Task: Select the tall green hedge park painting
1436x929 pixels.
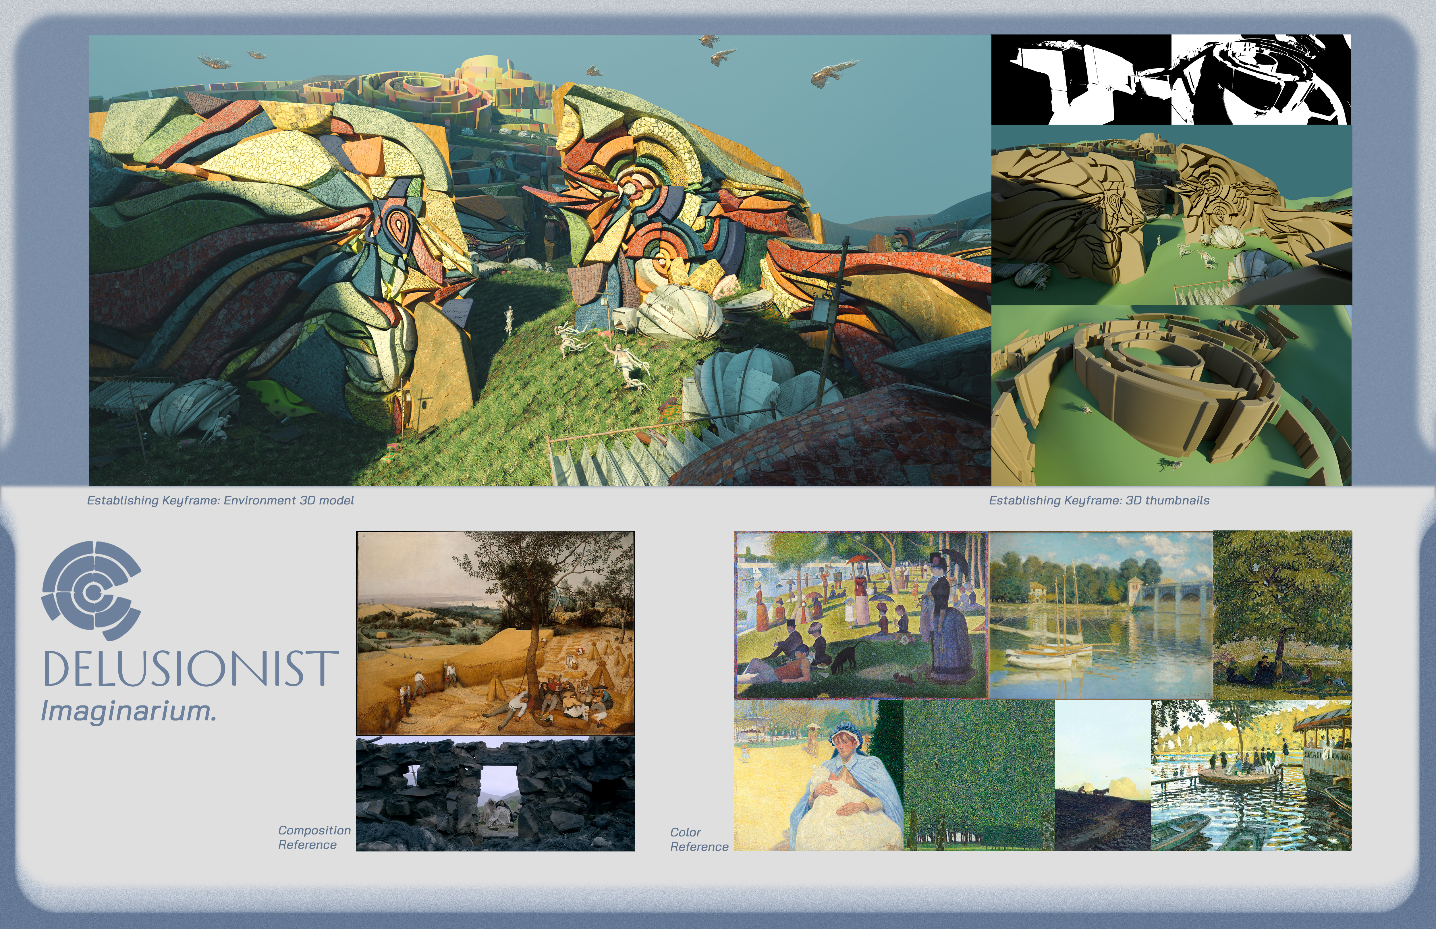Action: [x=979, y=776]
